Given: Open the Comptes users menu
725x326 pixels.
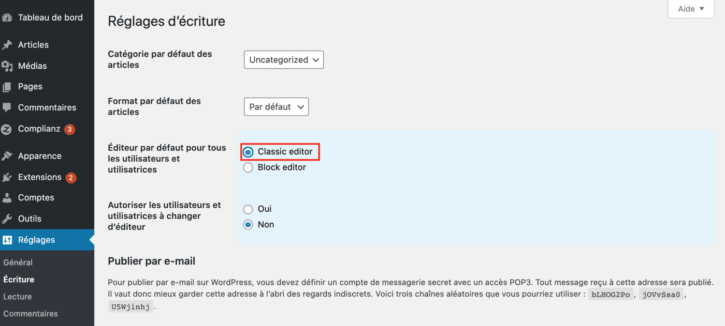Looking at the screenshot, I should [x=36, y=198].
